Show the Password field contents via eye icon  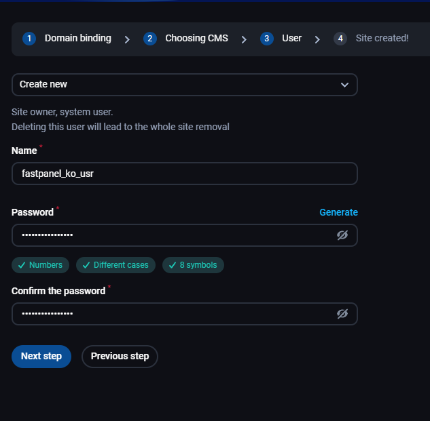coord(342,235)
